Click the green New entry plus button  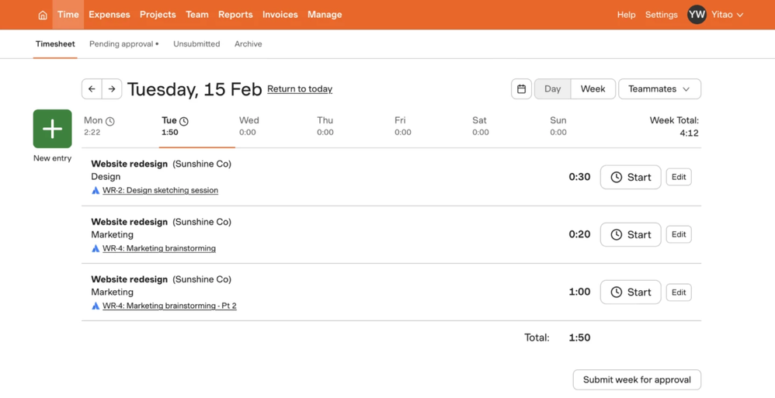(52, 129)
